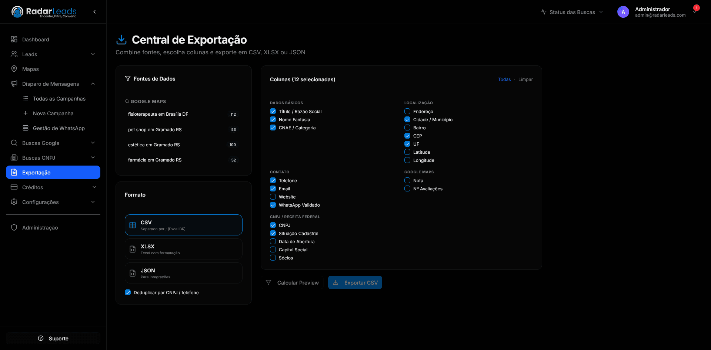This screenshot has width=711, height=350.
Task: Click the JSON file icon
Action: tap(133, 273)
